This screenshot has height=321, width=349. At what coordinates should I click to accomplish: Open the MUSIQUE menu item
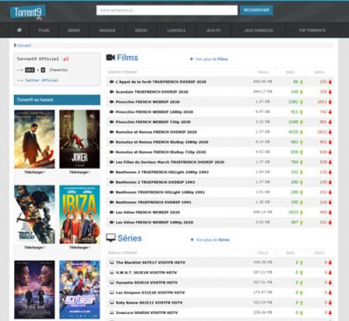point(108,30)
